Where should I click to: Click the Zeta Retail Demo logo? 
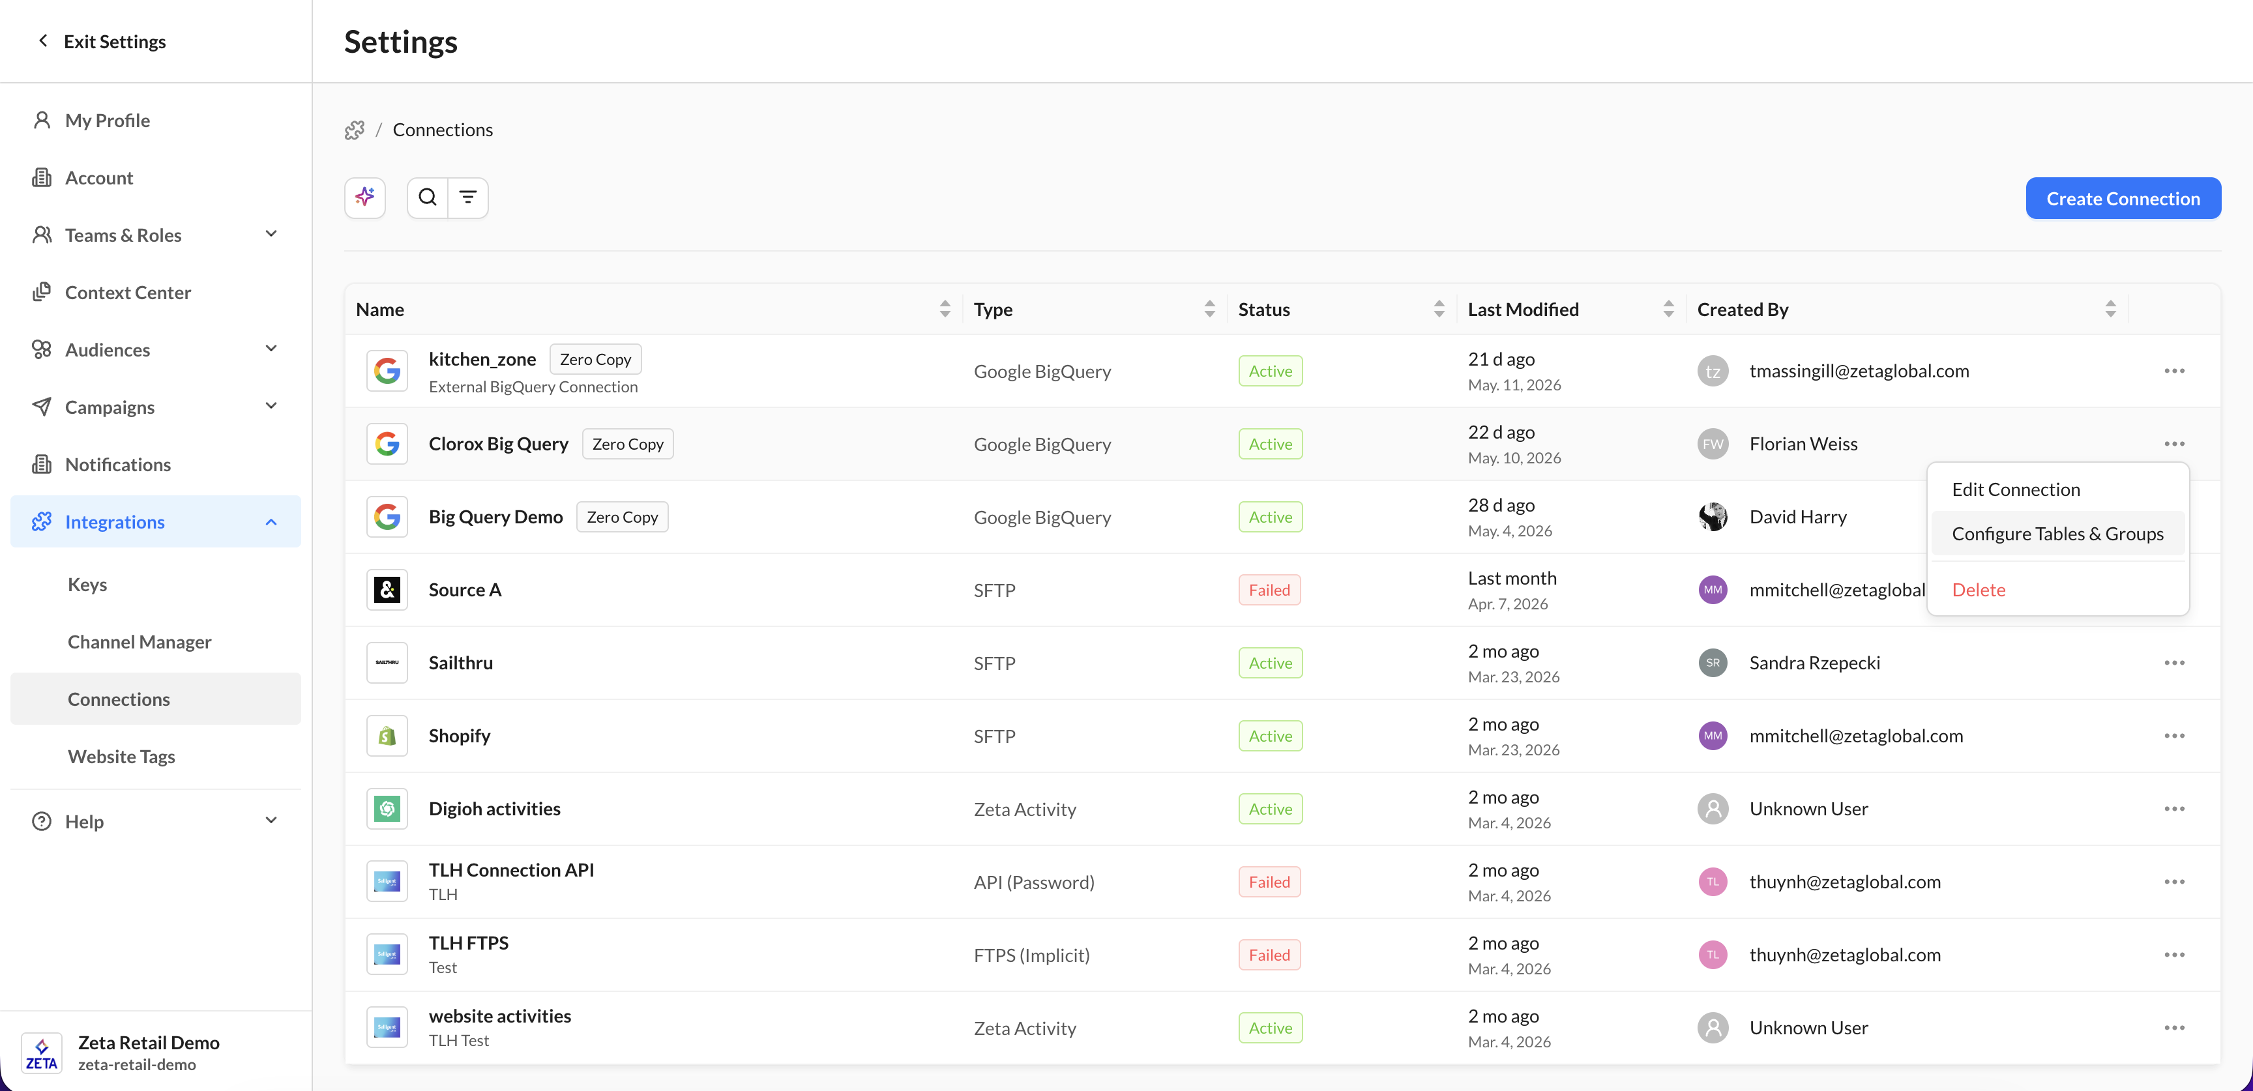coord(41,1053)
